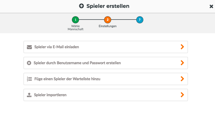Click the envelope icon for email invite

point(29,47)
